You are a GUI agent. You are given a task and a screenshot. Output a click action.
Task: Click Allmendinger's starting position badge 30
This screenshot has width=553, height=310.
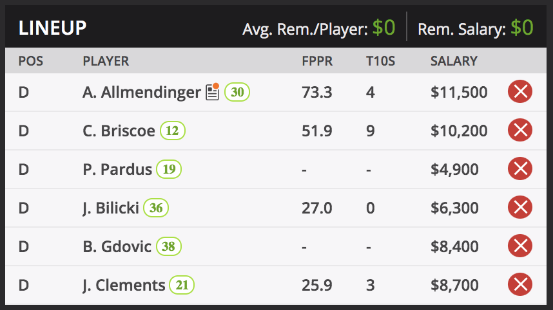(x=237, y=93)
